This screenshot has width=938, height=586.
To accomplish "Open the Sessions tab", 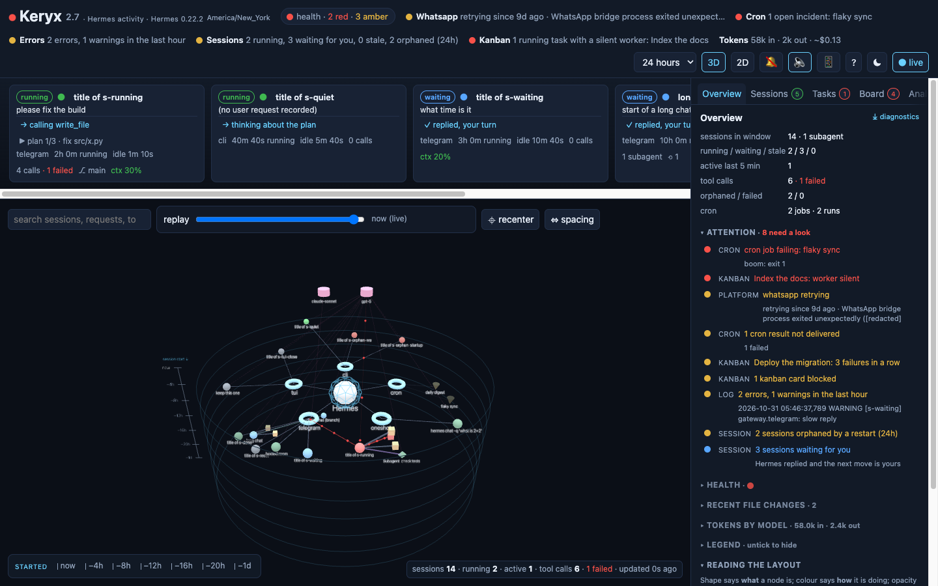I will click(x=776, y=94).
